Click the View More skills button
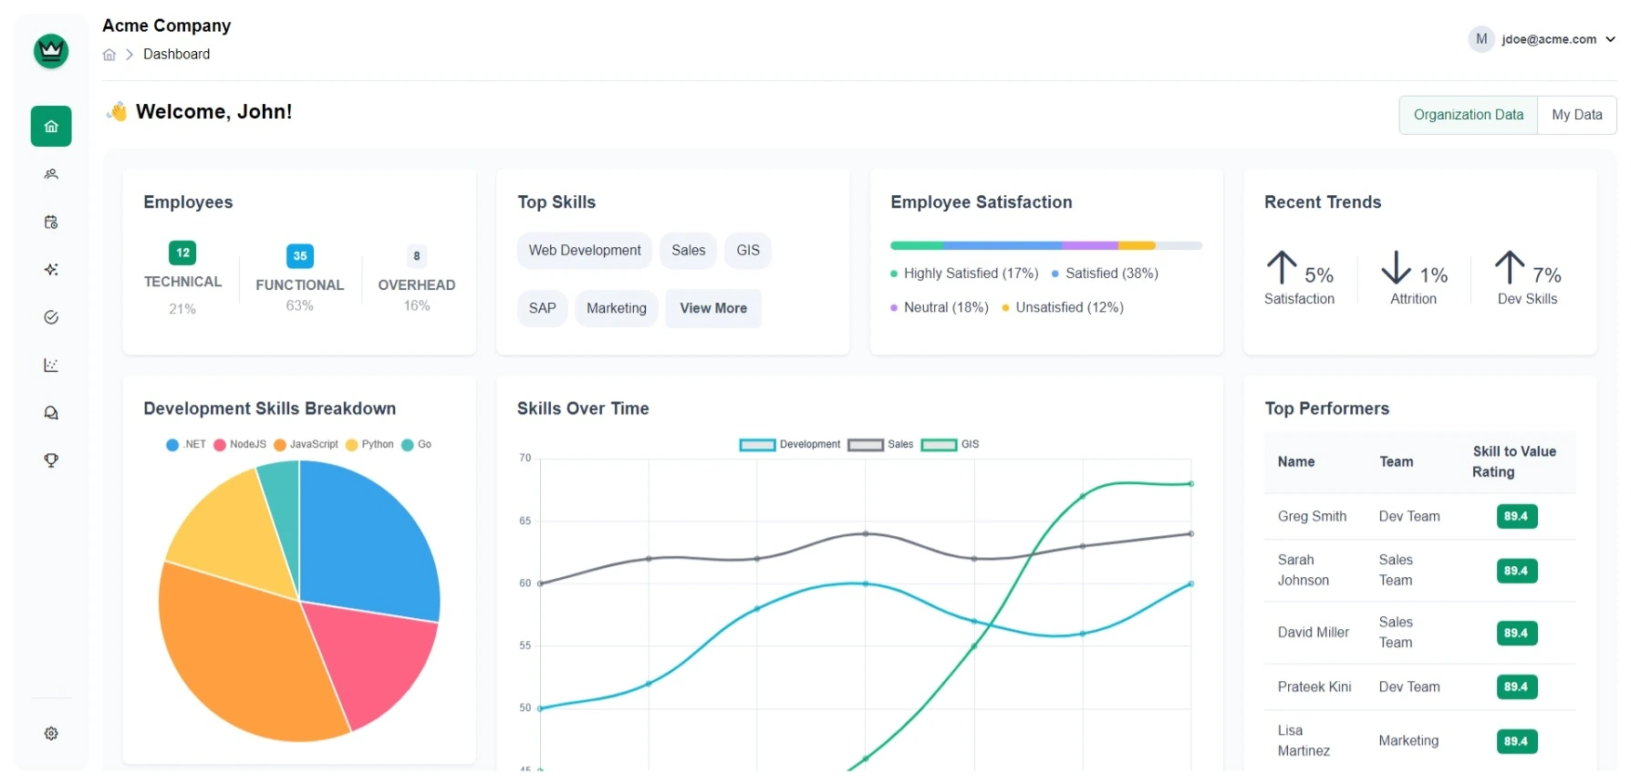Screen dimensions: 1631x784 [712, 308]
